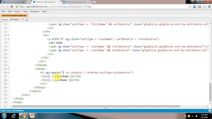Open a new browser tab

(94, 2)
